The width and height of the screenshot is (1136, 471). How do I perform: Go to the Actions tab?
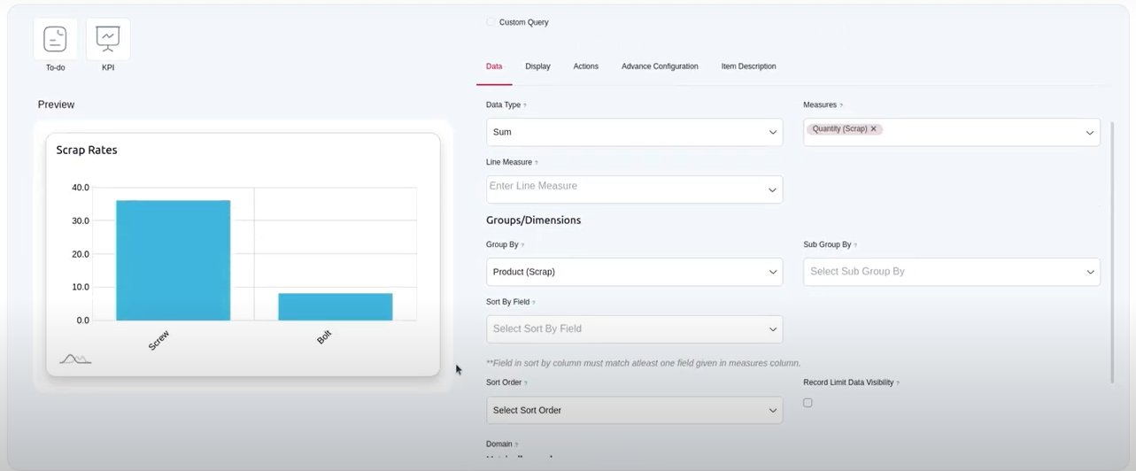coord(585,66)
